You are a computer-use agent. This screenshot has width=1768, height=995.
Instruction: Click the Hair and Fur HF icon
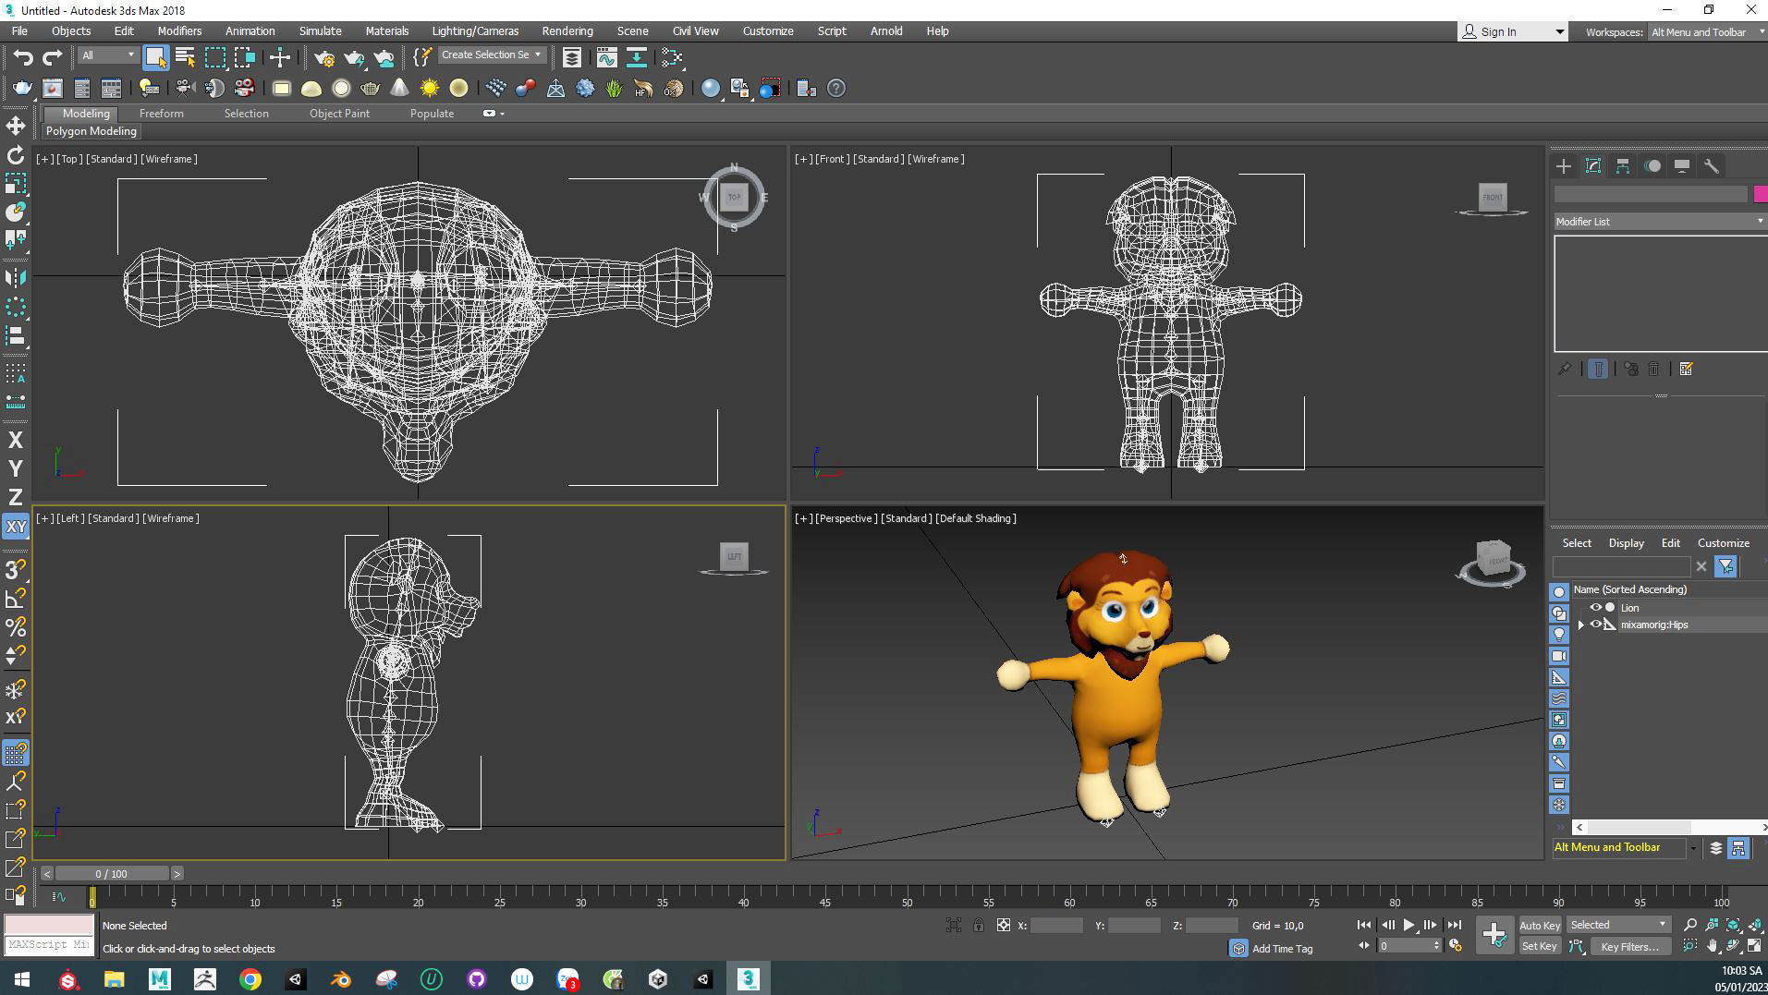(x=643, y=89)
